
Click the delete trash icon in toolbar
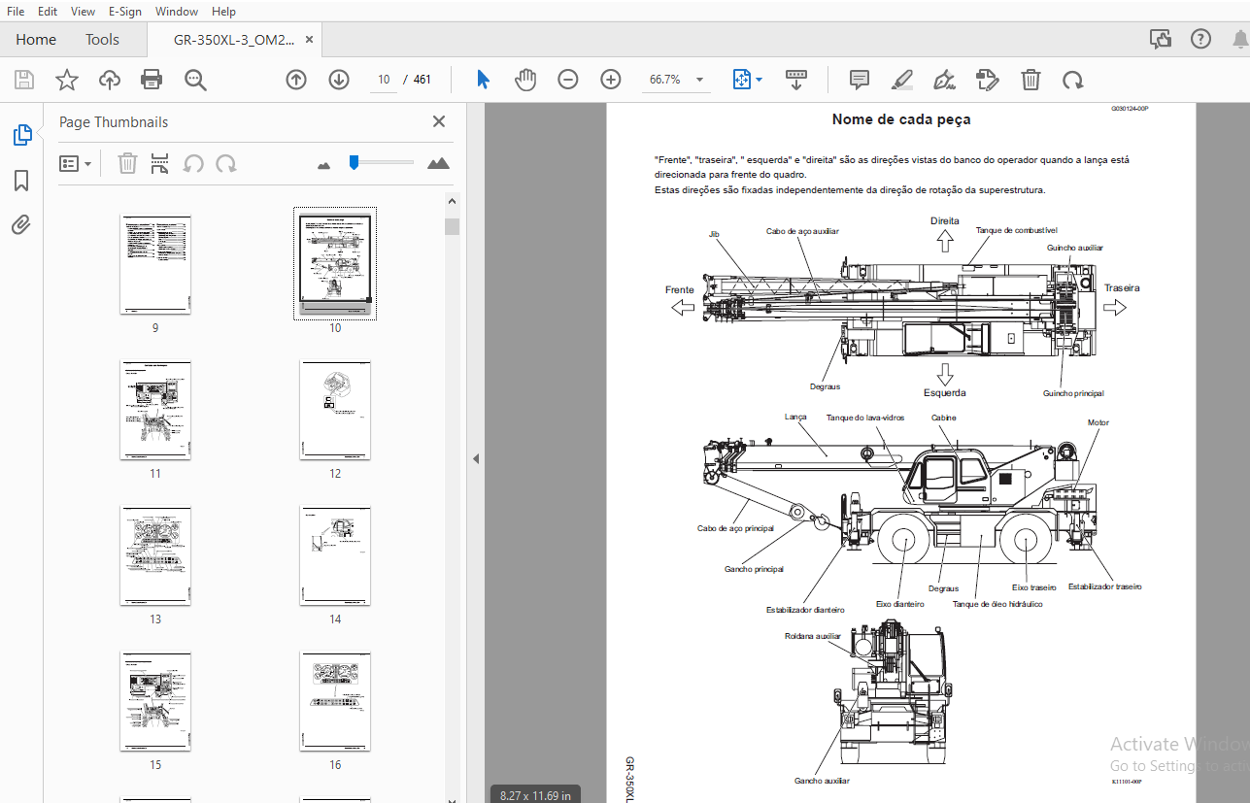click(x=1030, y=80)
